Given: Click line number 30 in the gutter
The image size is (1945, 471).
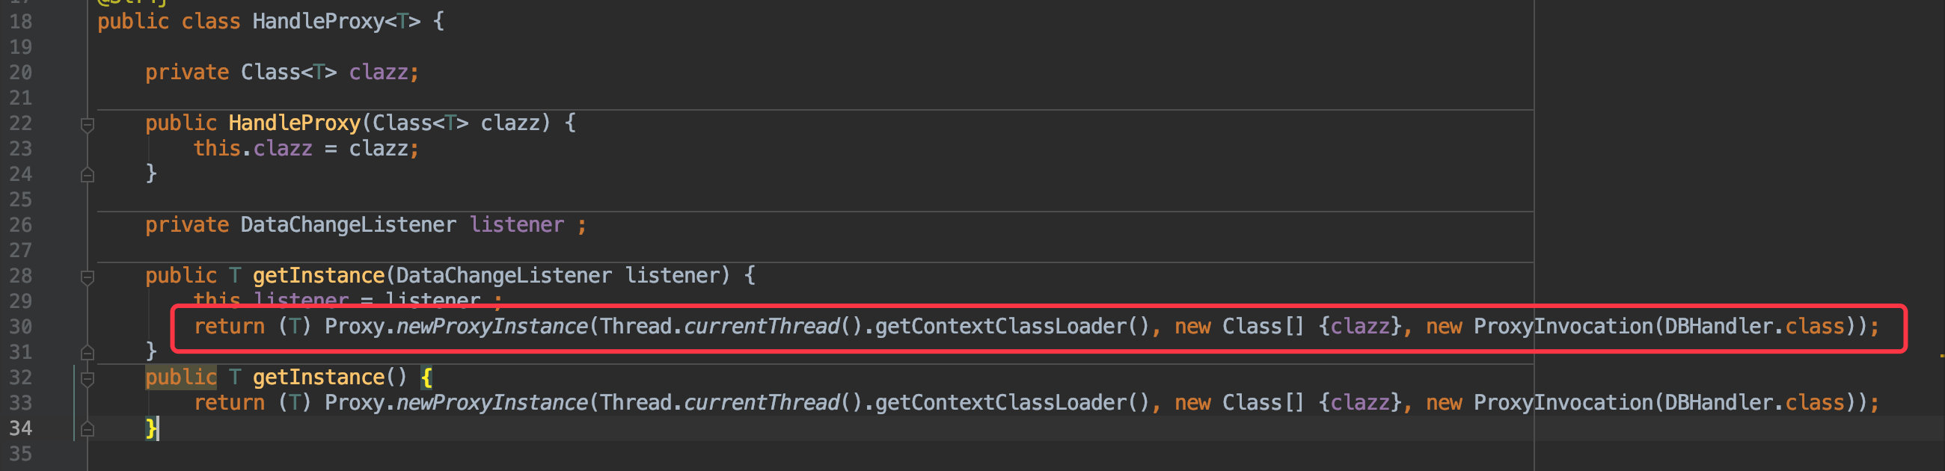Looking at the screenshot, I should [x=20, y=327].
